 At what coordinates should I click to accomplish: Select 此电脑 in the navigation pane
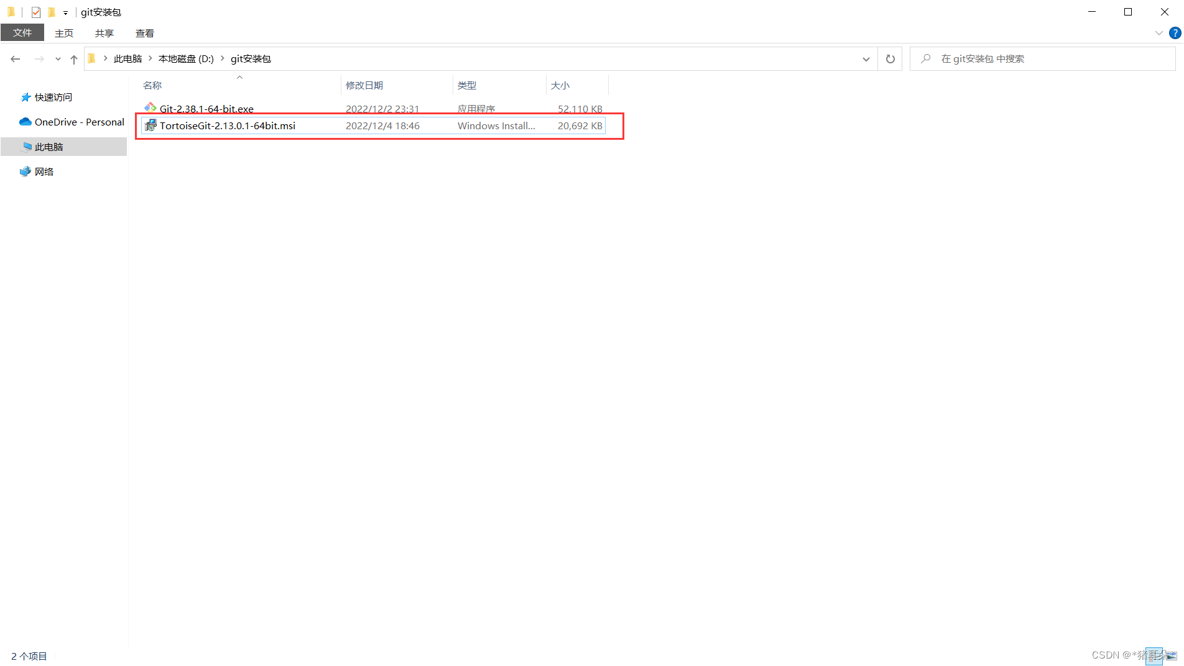pyautogui.click(x=63, y=147)
